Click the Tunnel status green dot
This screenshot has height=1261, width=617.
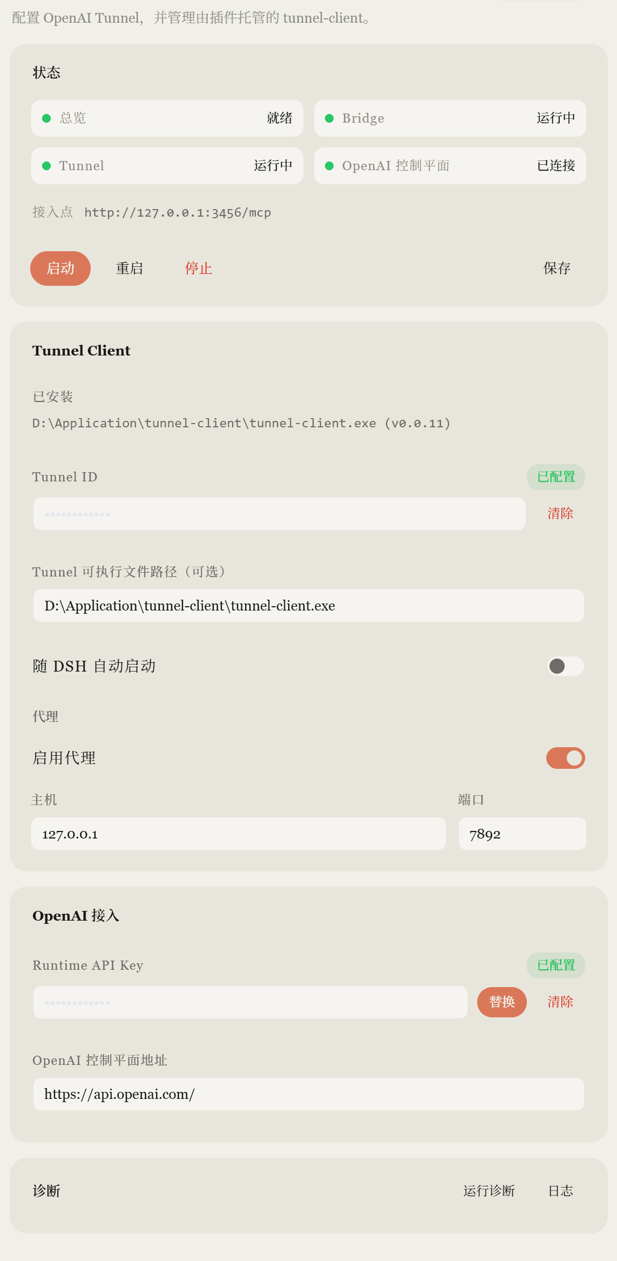[x=46, y=166]
